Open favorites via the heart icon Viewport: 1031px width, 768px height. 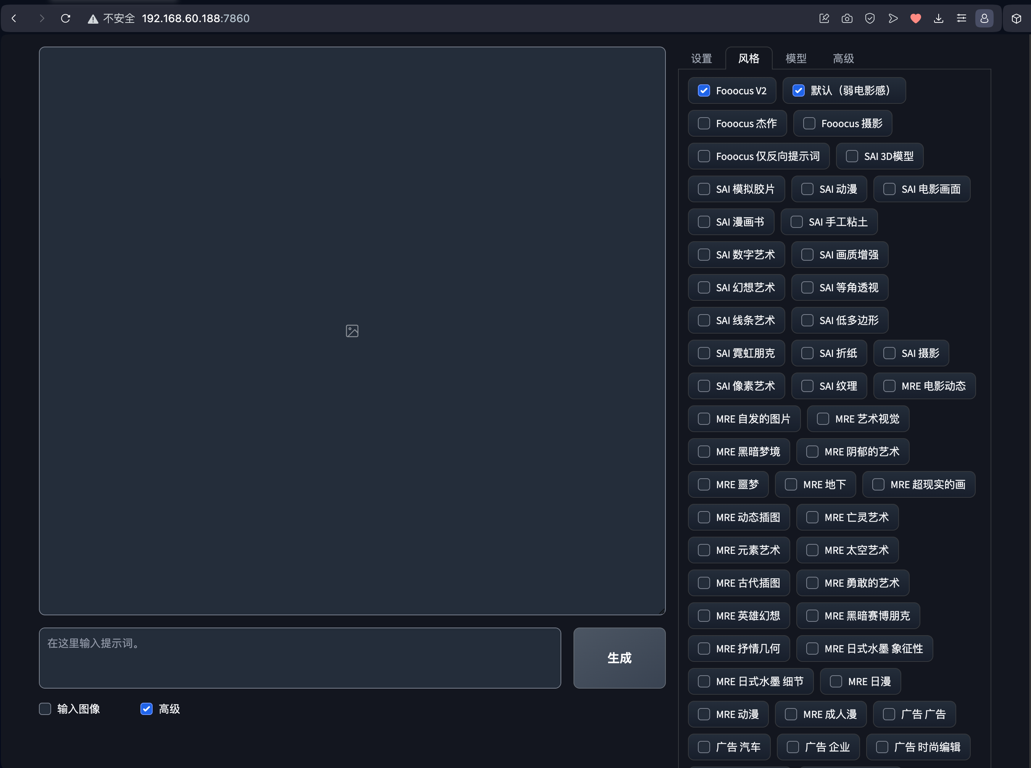[x=915, y=18]
